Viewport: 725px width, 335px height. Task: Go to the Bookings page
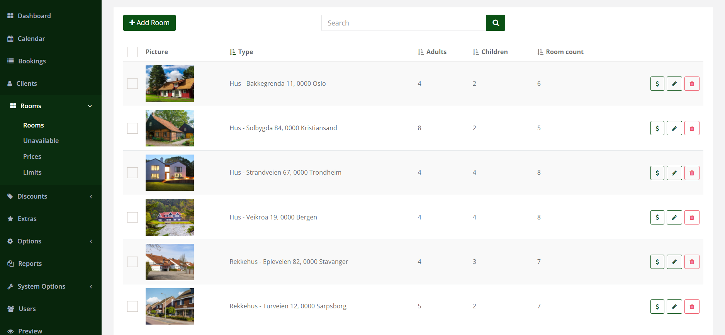[x=32, y=61]
